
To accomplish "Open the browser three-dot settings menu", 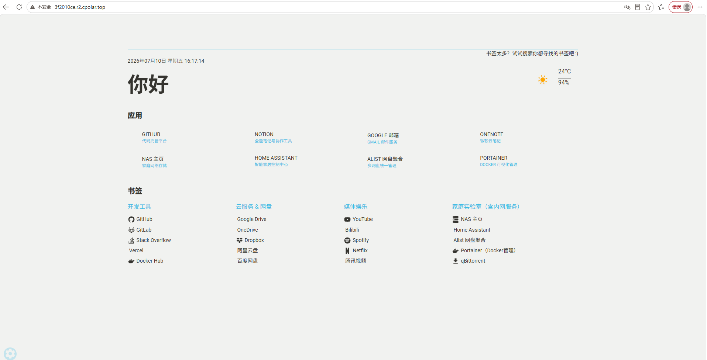I will point(700,7).
